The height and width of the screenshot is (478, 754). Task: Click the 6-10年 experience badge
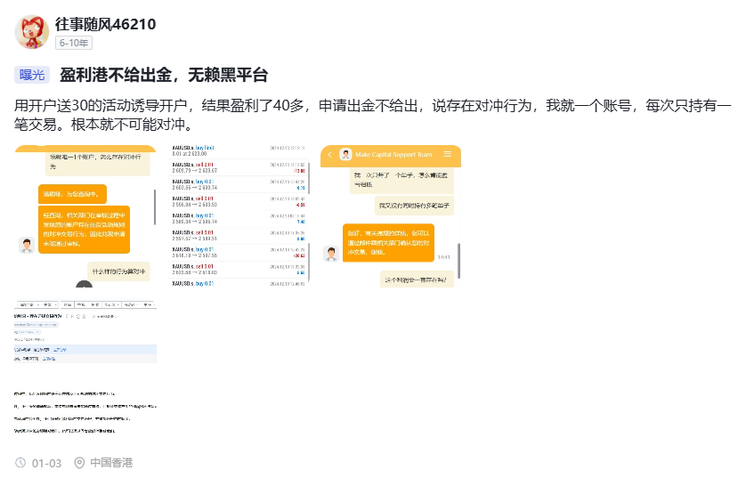[x=73, y=43]
